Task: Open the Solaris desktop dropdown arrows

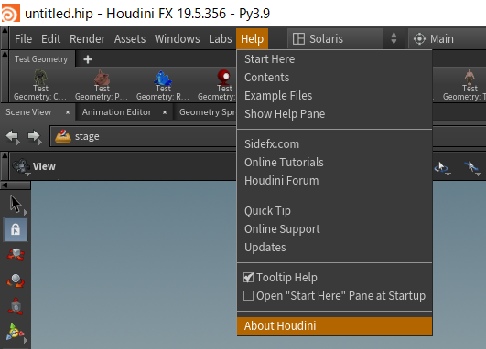Action: pos(394,38)
